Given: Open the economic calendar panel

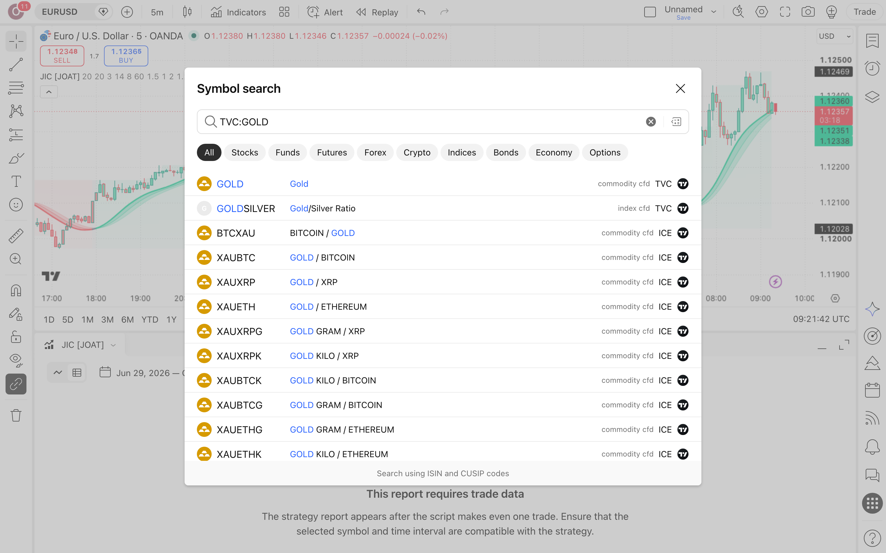Looking at the screenshot, I should tap(872, 390).
